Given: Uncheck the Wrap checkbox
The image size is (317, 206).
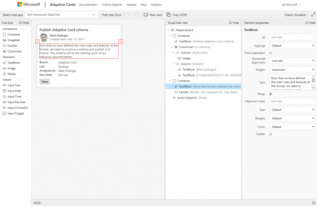Looking at the screenshot, I should pyautogui.click(x=270, y=94).
